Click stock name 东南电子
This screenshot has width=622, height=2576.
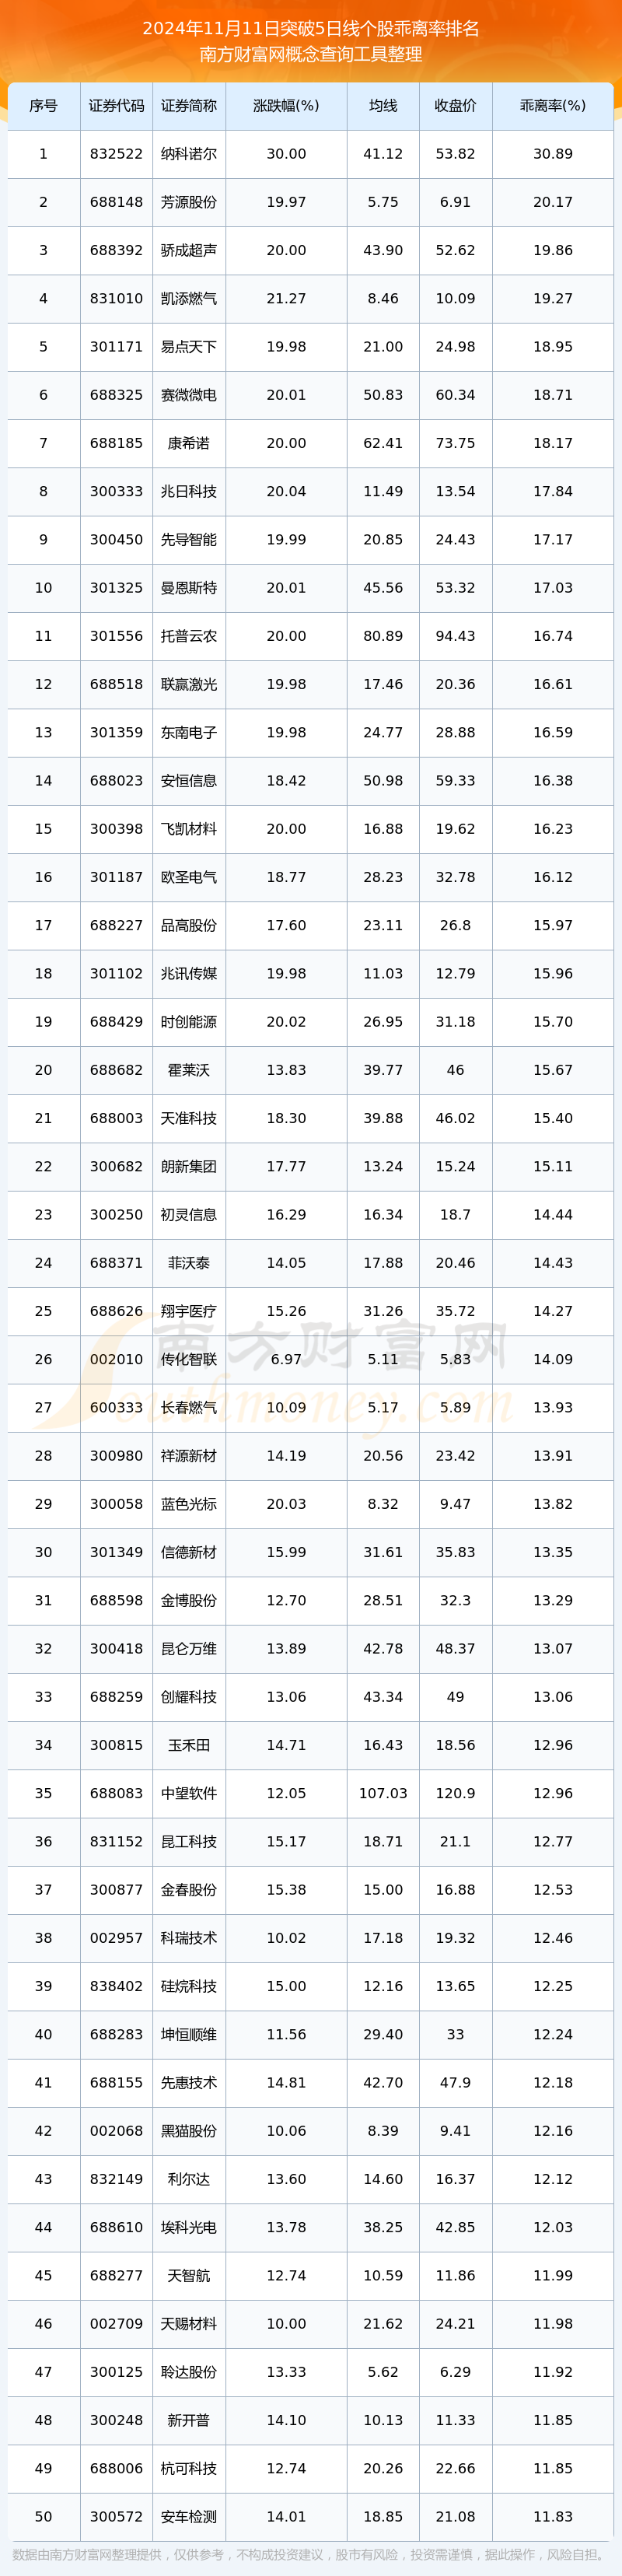click(x=189, y=732)
